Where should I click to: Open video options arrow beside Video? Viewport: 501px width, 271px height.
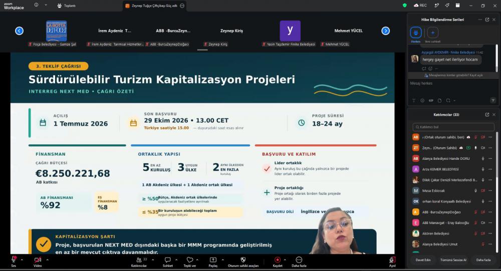coord(47,260)
